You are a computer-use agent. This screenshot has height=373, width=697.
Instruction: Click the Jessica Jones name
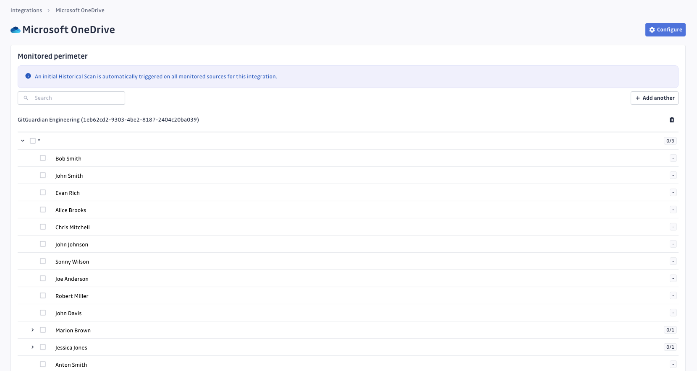(71, 347)
